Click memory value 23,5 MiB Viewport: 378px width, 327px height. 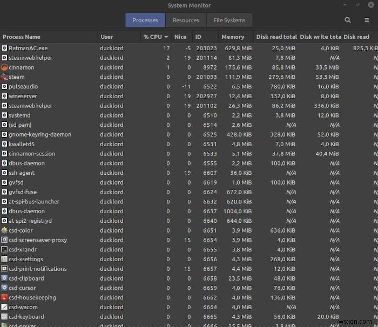point(240,278)
